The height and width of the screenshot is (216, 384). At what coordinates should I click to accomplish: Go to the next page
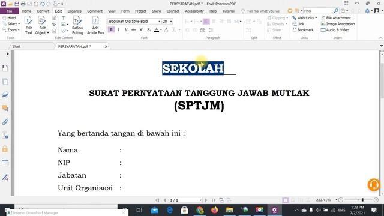point(206,200)
